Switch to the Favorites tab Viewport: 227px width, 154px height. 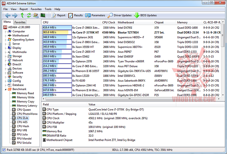coord(20,22)
